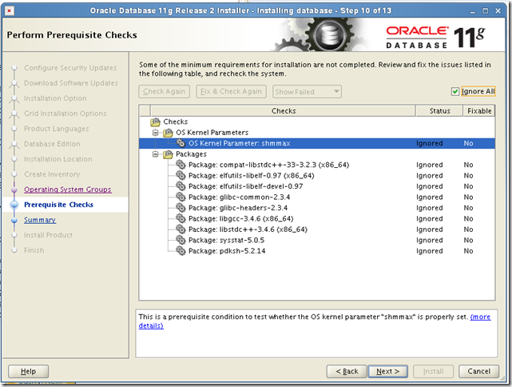Click Ignored status of sysstat-5.0.5
The height and width of the screenshot is (387, 512).
point(430,240)
